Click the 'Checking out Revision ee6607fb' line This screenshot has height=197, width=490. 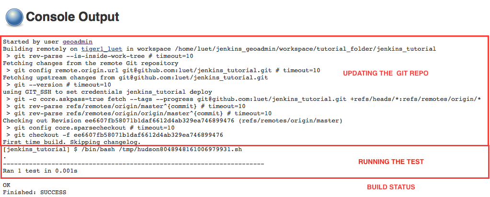[x=172, y=121]
